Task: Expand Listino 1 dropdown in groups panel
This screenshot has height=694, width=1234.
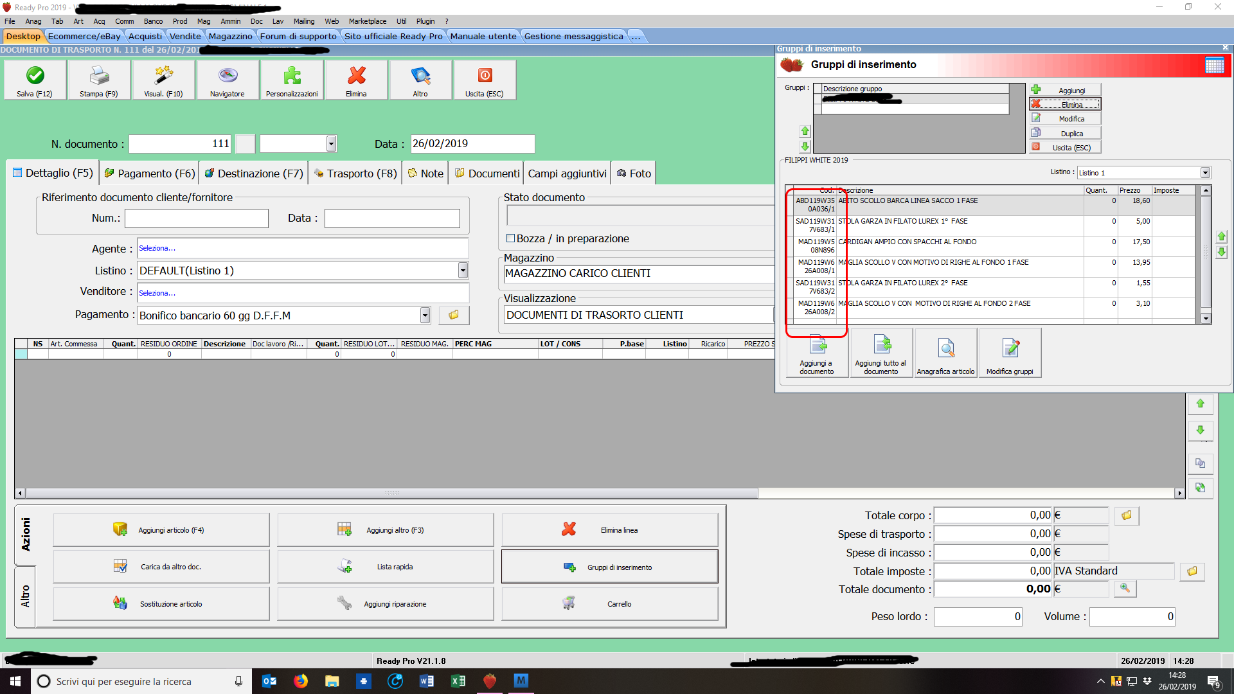Action: click(x=1206, y=172)
